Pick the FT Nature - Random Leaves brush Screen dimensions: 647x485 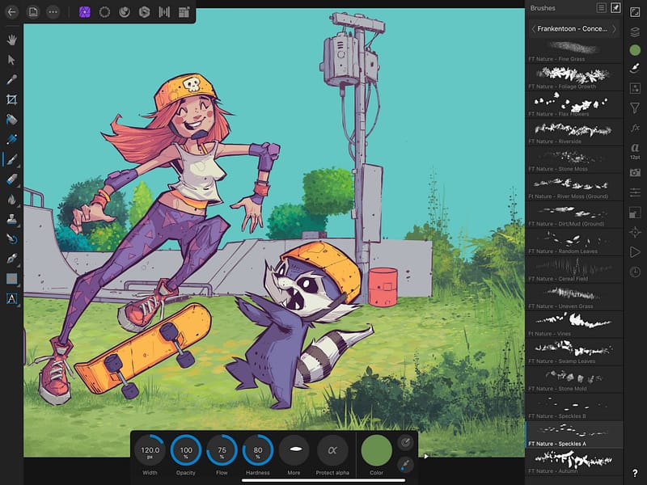[574, 242]
